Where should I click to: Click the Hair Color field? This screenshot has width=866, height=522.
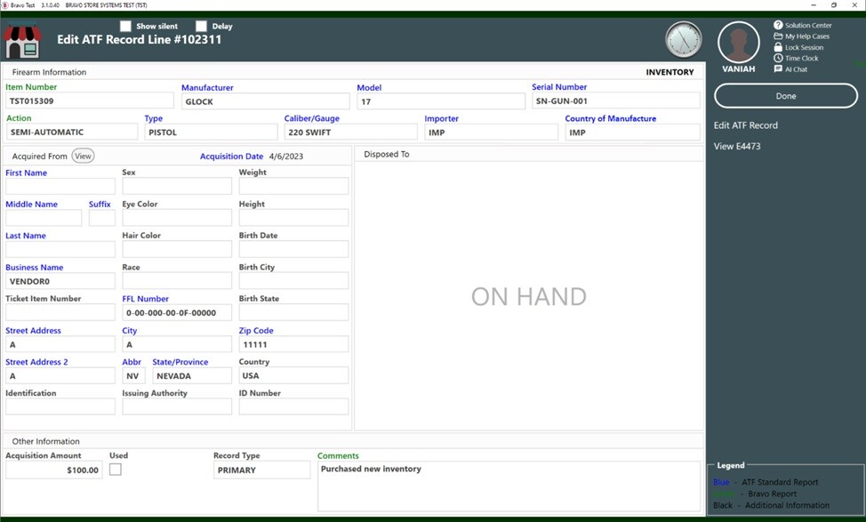pos(177,249)
